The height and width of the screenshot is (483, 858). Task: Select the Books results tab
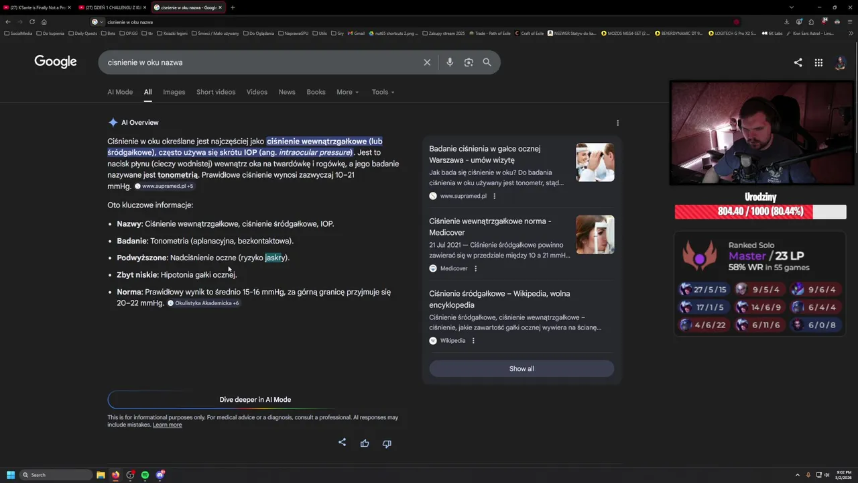coord(316,92)
